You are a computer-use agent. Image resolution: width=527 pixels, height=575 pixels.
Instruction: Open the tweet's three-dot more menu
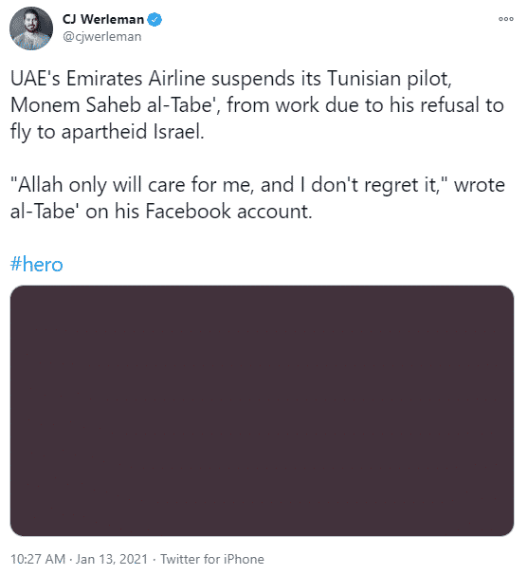point(506,19)
